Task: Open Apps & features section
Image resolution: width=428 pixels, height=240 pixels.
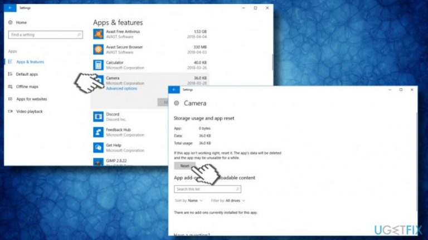Action: tap(30, 62)
